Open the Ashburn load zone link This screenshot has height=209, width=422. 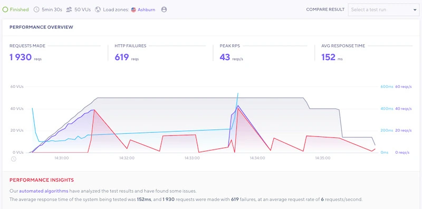(x=147, y=9)
